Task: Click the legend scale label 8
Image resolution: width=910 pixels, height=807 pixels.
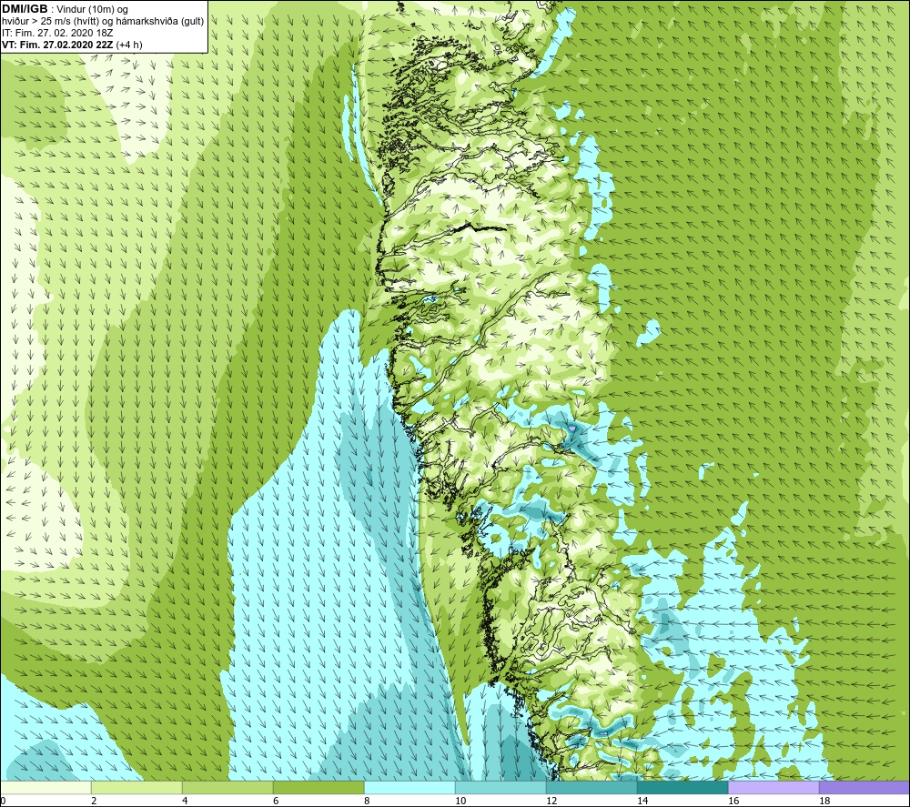Action: 367,802
